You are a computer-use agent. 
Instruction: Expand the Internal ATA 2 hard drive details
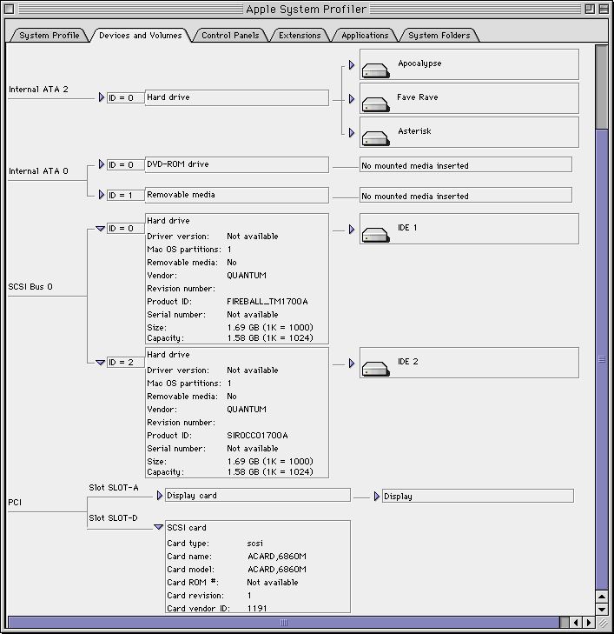tap(102, 97)
